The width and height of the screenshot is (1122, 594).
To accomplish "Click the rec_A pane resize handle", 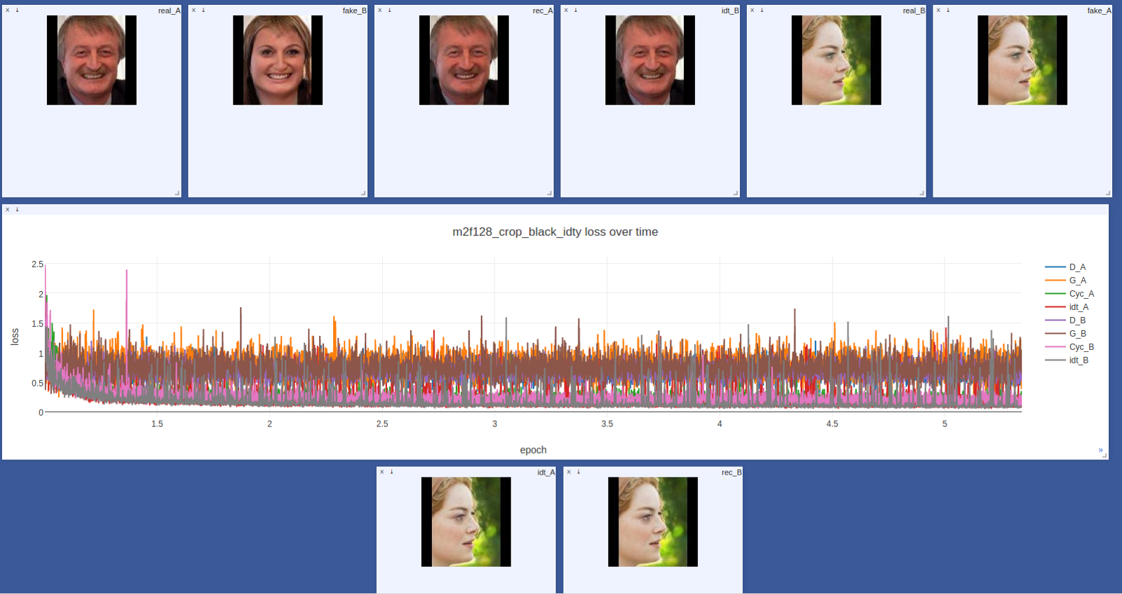I will pos(549,193).
